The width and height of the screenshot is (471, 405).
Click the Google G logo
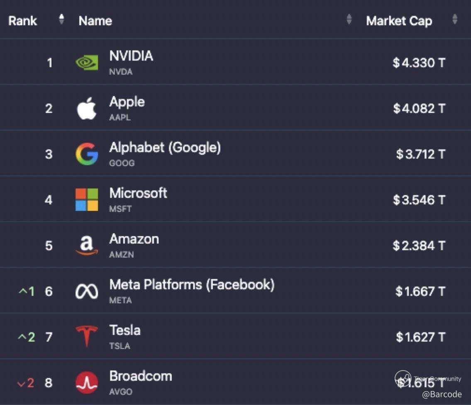pyautogui.click(x=87, y=154)
